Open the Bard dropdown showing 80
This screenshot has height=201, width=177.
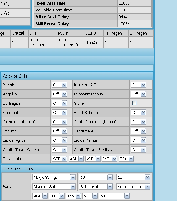(x=57, y=196)
